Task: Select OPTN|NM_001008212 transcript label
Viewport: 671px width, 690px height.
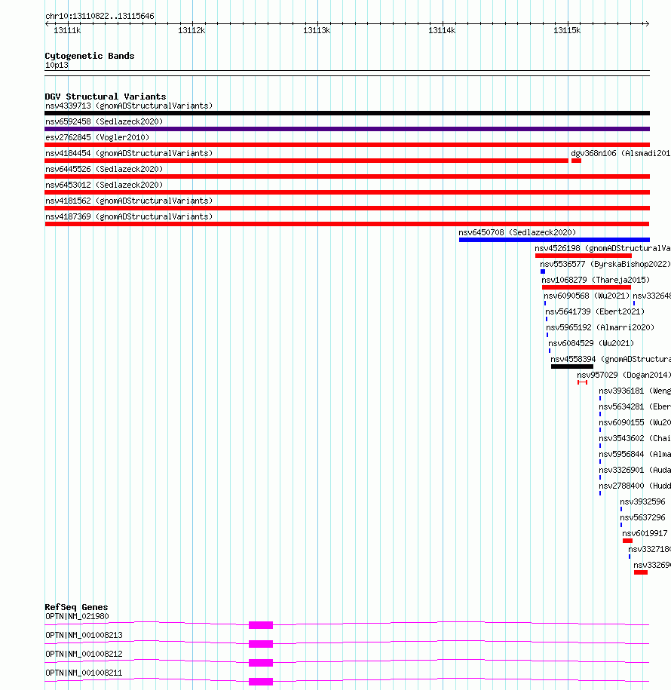Action: (x=84, y=654)
